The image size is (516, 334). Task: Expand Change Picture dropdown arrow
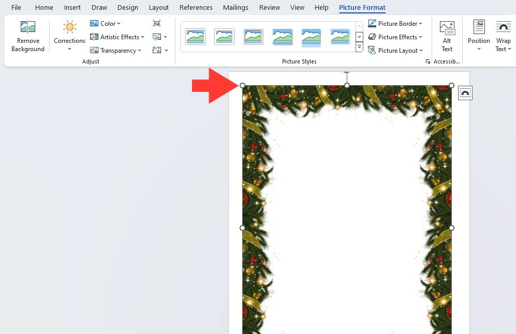click(x=166, y=37)
